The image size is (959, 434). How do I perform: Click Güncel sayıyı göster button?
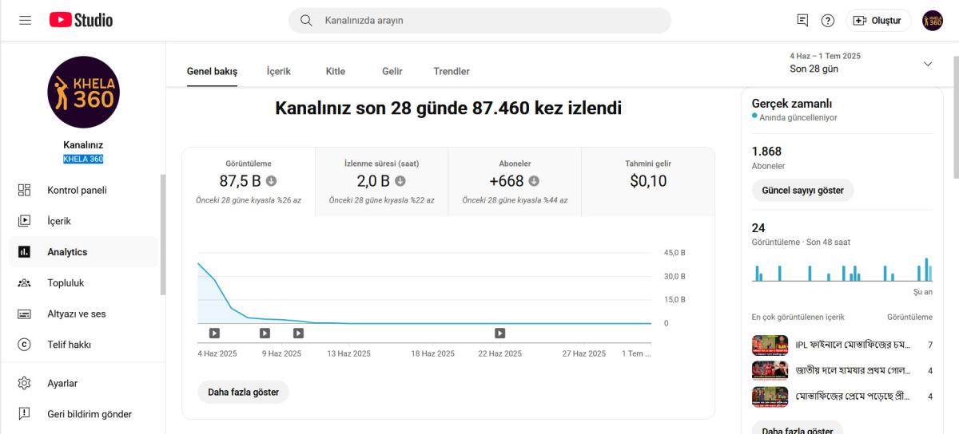click(802, 191)
